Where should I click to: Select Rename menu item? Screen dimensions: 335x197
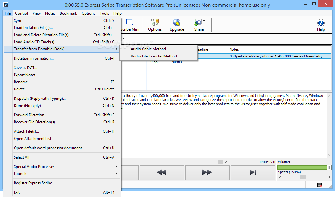[62, 82]
